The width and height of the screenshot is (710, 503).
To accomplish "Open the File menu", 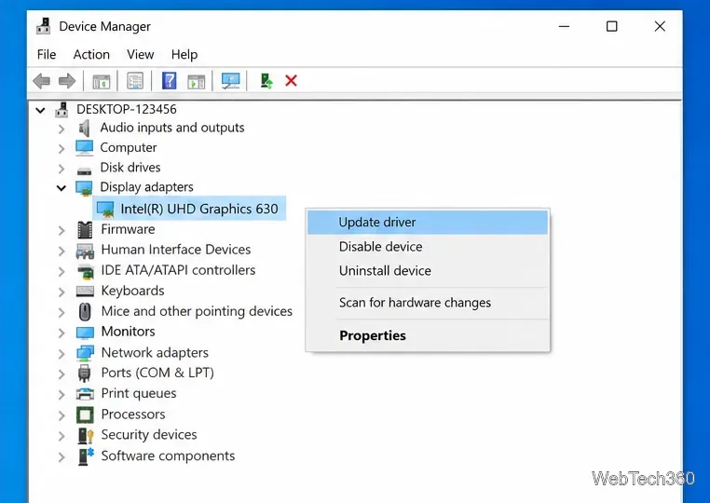I will click(47, 55).
